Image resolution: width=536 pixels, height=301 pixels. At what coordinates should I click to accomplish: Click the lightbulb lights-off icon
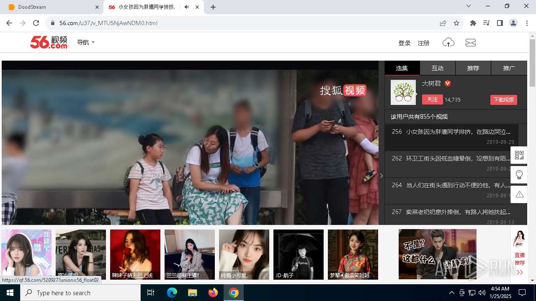point(519,175)
